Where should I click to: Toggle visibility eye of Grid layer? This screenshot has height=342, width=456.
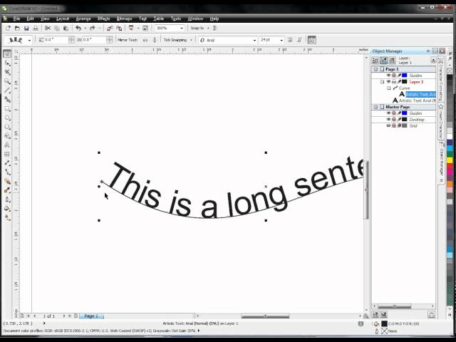(x=388, y=125)
